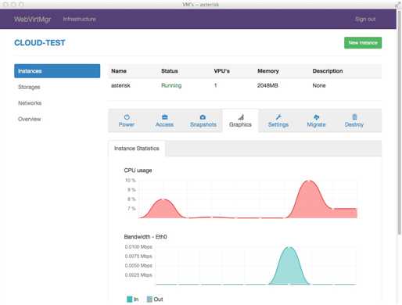Open Storages in the sidebar

pyautogui.click(x=29, y=87)
